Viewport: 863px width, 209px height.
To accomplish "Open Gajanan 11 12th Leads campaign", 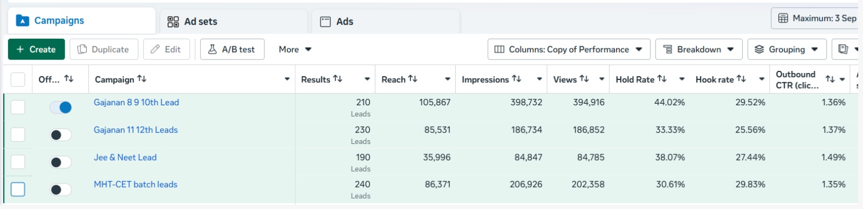I will click(x=136, y=129).
